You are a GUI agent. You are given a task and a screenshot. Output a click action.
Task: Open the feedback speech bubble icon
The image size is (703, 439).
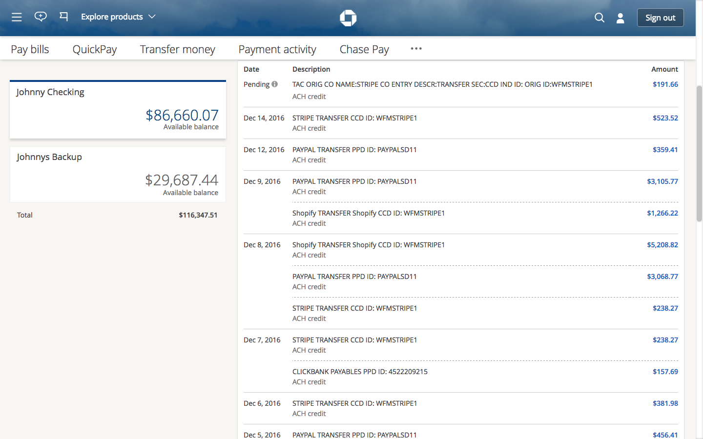41,17
